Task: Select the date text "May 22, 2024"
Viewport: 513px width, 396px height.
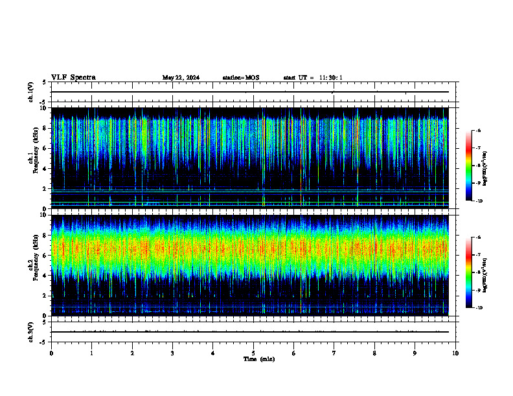Action: coord(181,78)
